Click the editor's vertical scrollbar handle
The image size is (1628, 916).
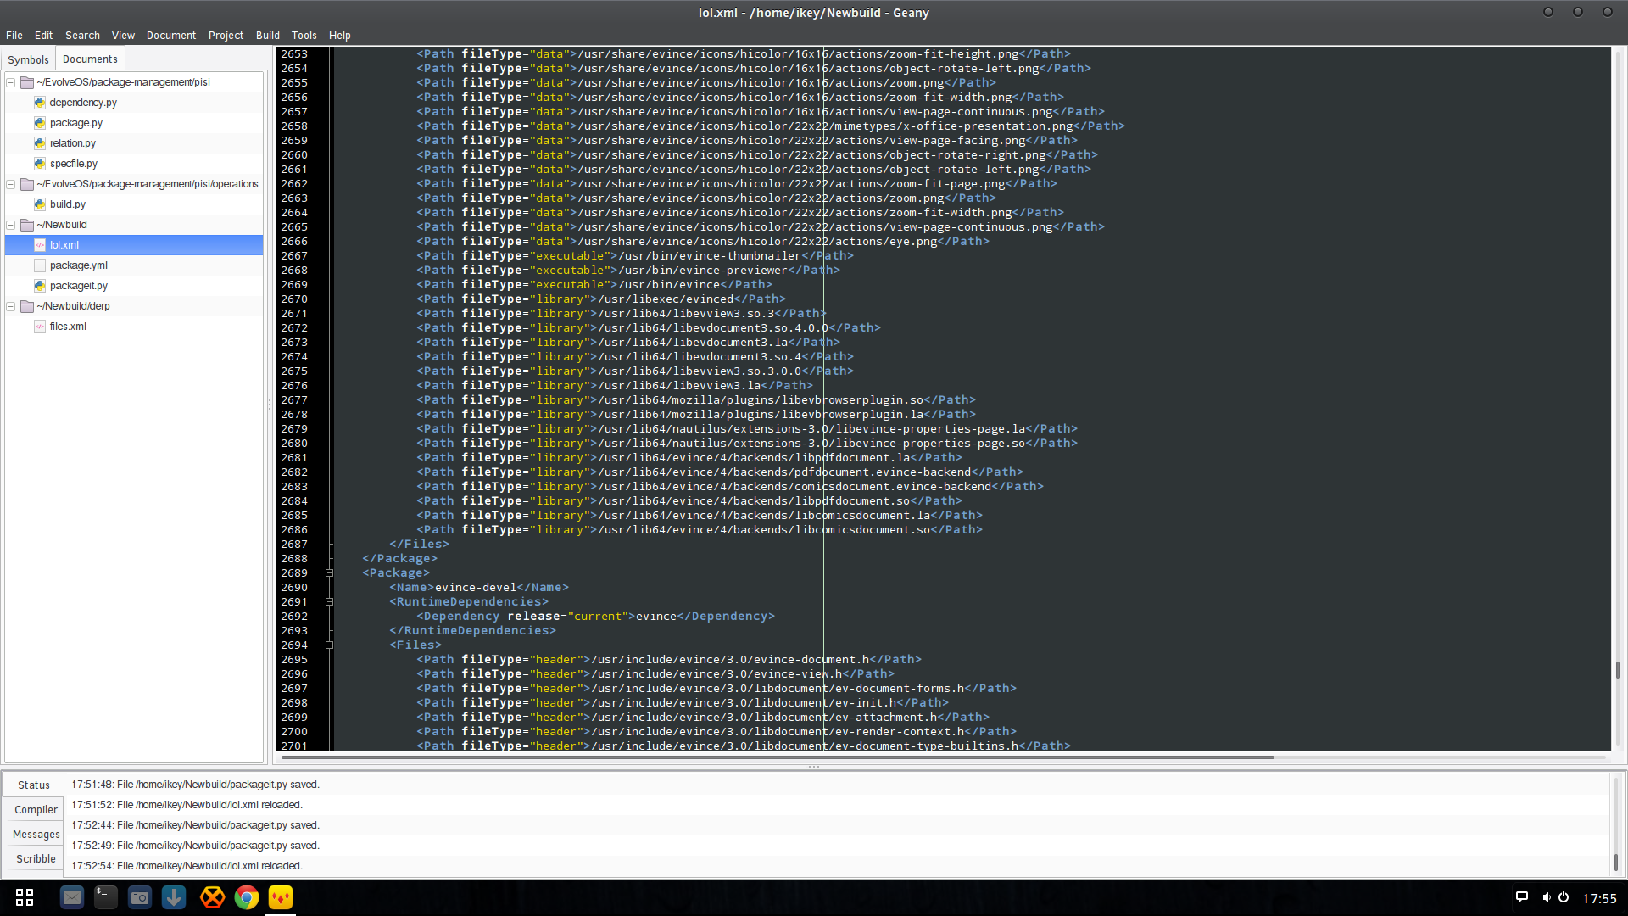[1618, 670]
